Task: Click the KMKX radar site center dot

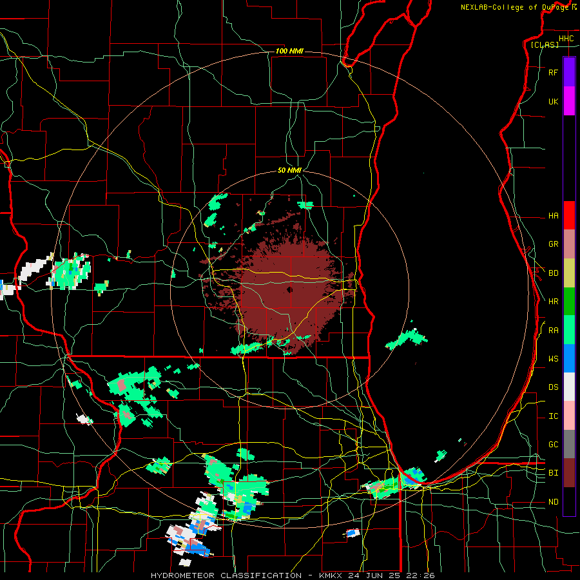Action: coord(289,289)
